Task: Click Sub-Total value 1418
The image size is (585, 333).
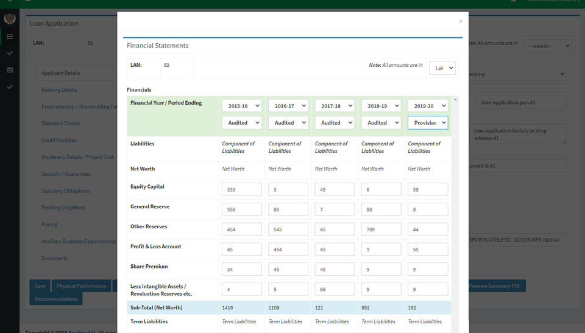Action: [227, 307]
